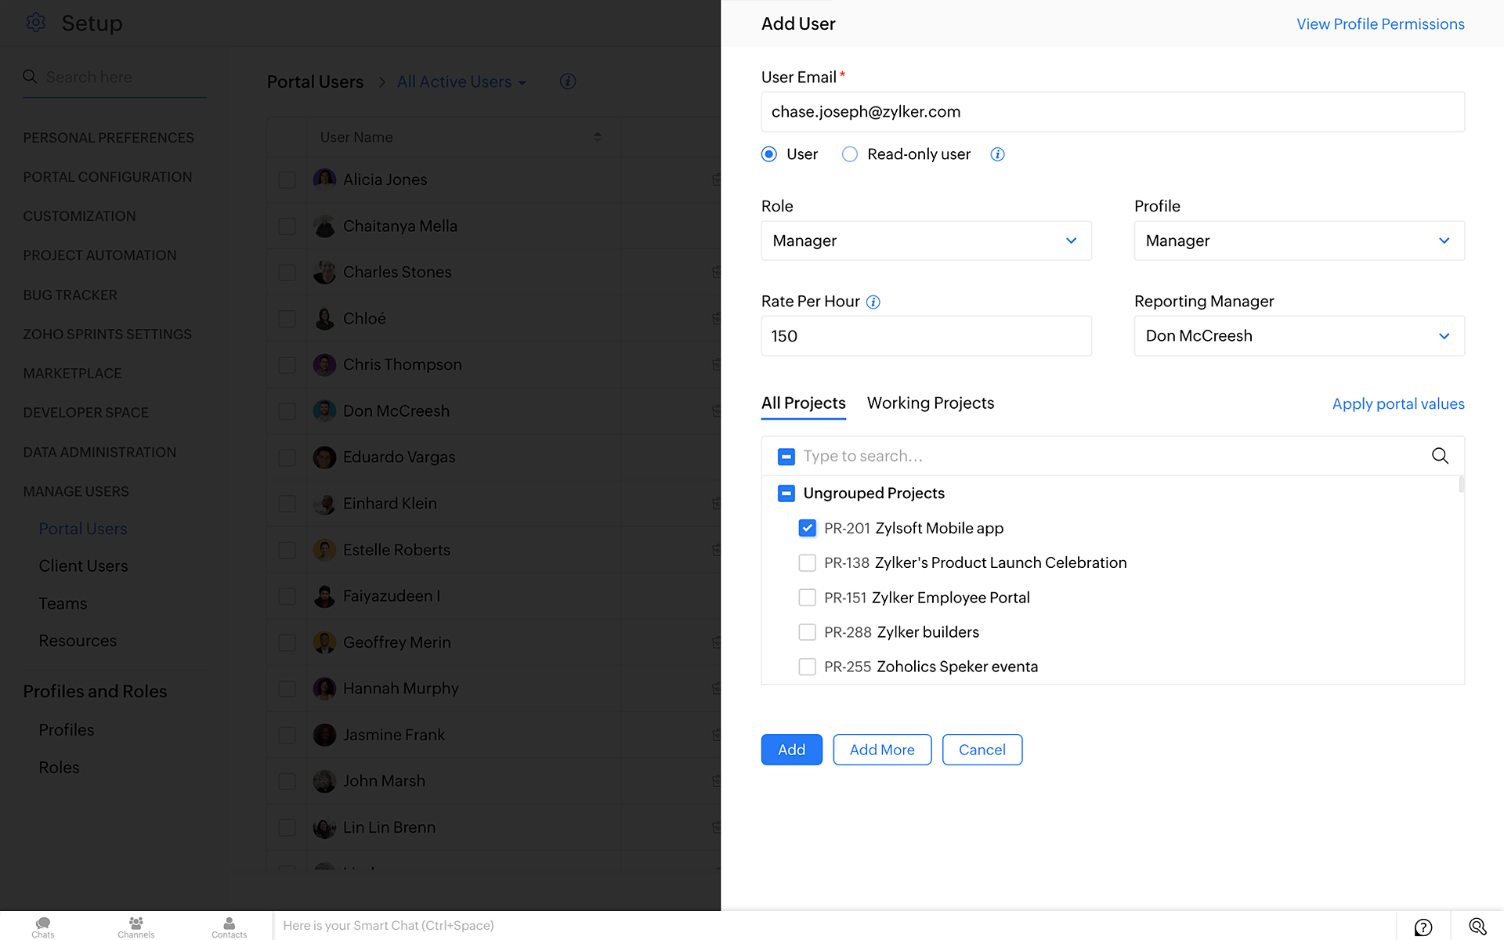Screen dimensions: 1504x940
Task: Click the Add More button
Action: tap(882, 750)
